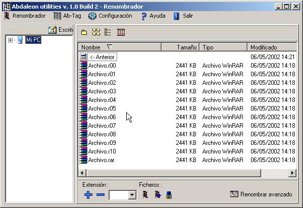Click the horizontal scrollbar right arrow
The width and height of the screenshot is (303, 208).
click(292, 173)
